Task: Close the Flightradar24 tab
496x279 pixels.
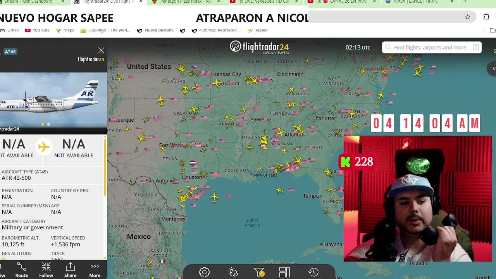Action: (141, 2)
